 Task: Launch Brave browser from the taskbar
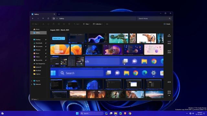pos(125,113)
